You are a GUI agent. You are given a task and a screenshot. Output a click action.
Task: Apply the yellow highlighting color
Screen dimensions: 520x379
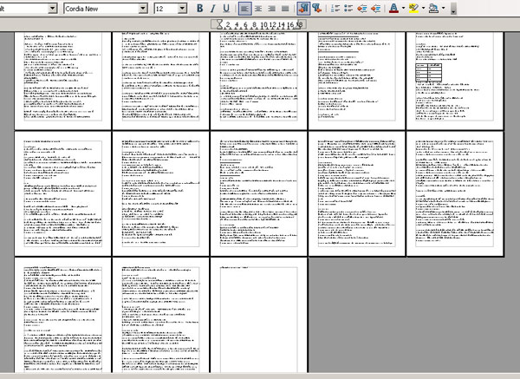coord(413,8)
